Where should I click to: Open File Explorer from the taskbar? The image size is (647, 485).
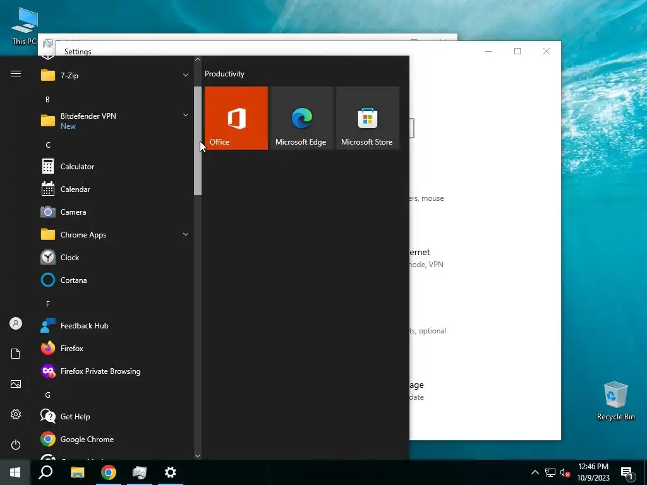77,472
